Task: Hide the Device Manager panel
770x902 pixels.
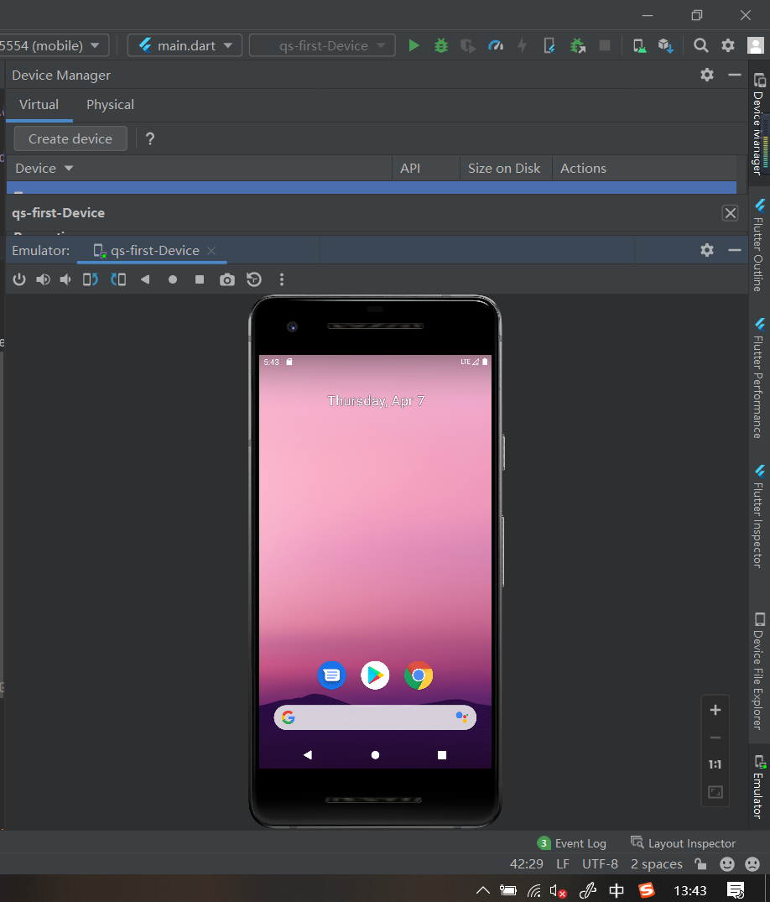Action: pyautogui.click(x=734, y=75)
